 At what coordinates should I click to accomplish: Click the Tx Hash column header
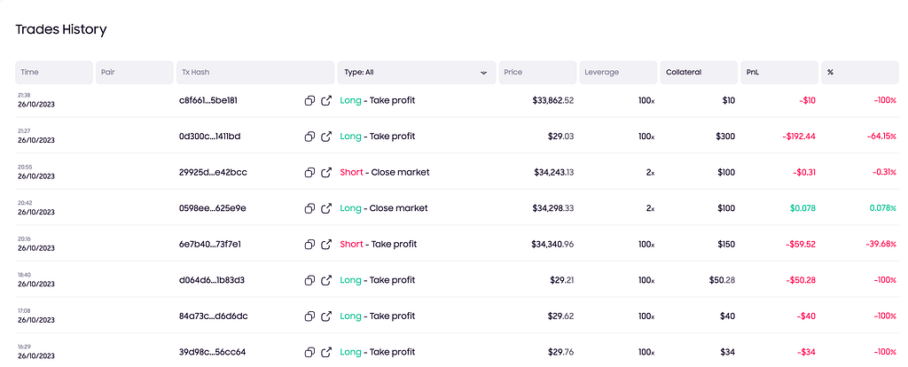(x=255, y=73)
